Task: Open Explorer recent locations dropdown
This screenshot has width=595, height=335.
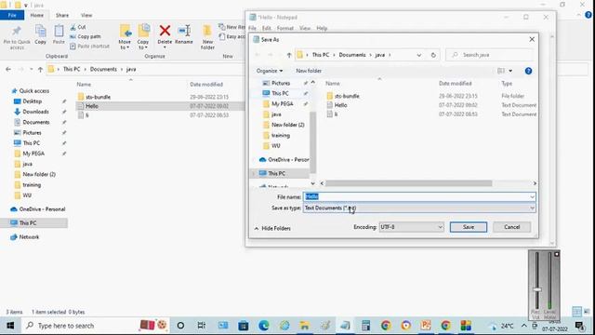Action: pos(31,69)
